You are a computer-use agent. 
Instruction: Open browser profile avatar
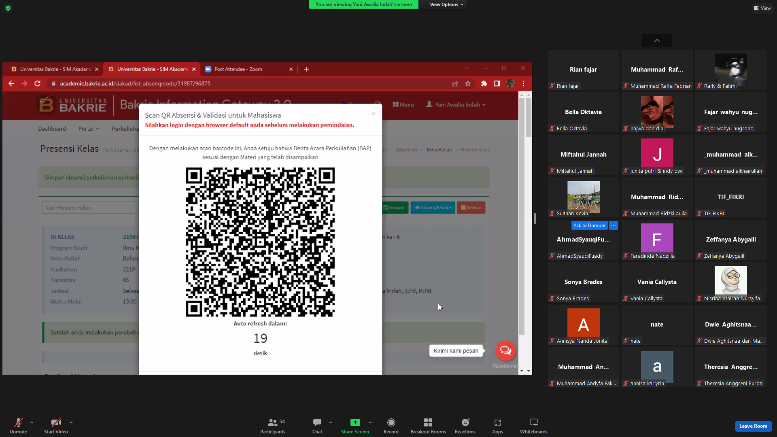(510, 83)
